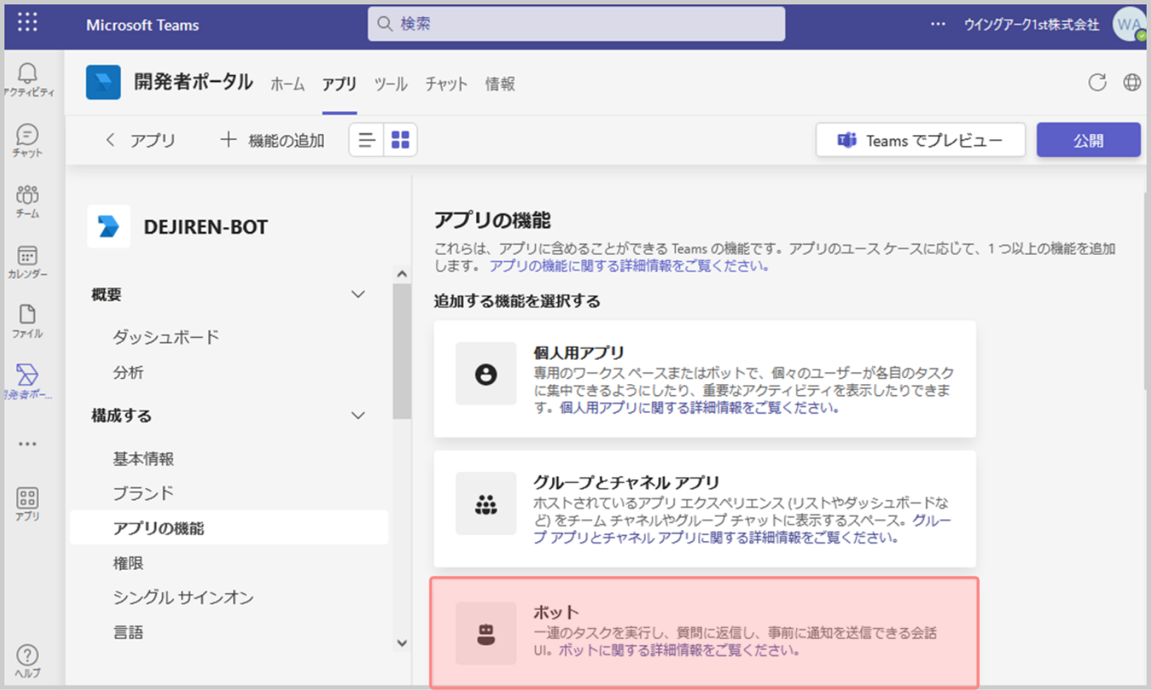
Task: Switch to the ツール tab
Action: pos(390,84)
